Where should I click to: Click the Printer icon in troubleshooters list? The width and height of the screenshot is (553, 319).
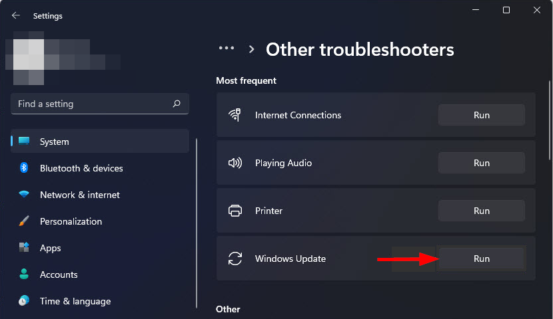(235, 211)
